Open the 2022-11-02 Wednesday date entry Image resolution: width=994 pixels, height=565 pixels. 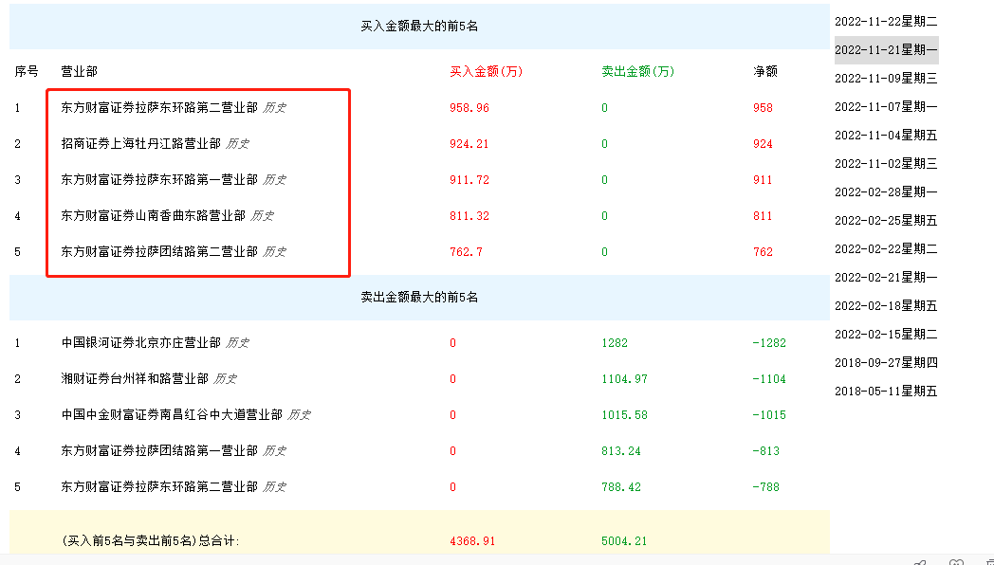886,164
